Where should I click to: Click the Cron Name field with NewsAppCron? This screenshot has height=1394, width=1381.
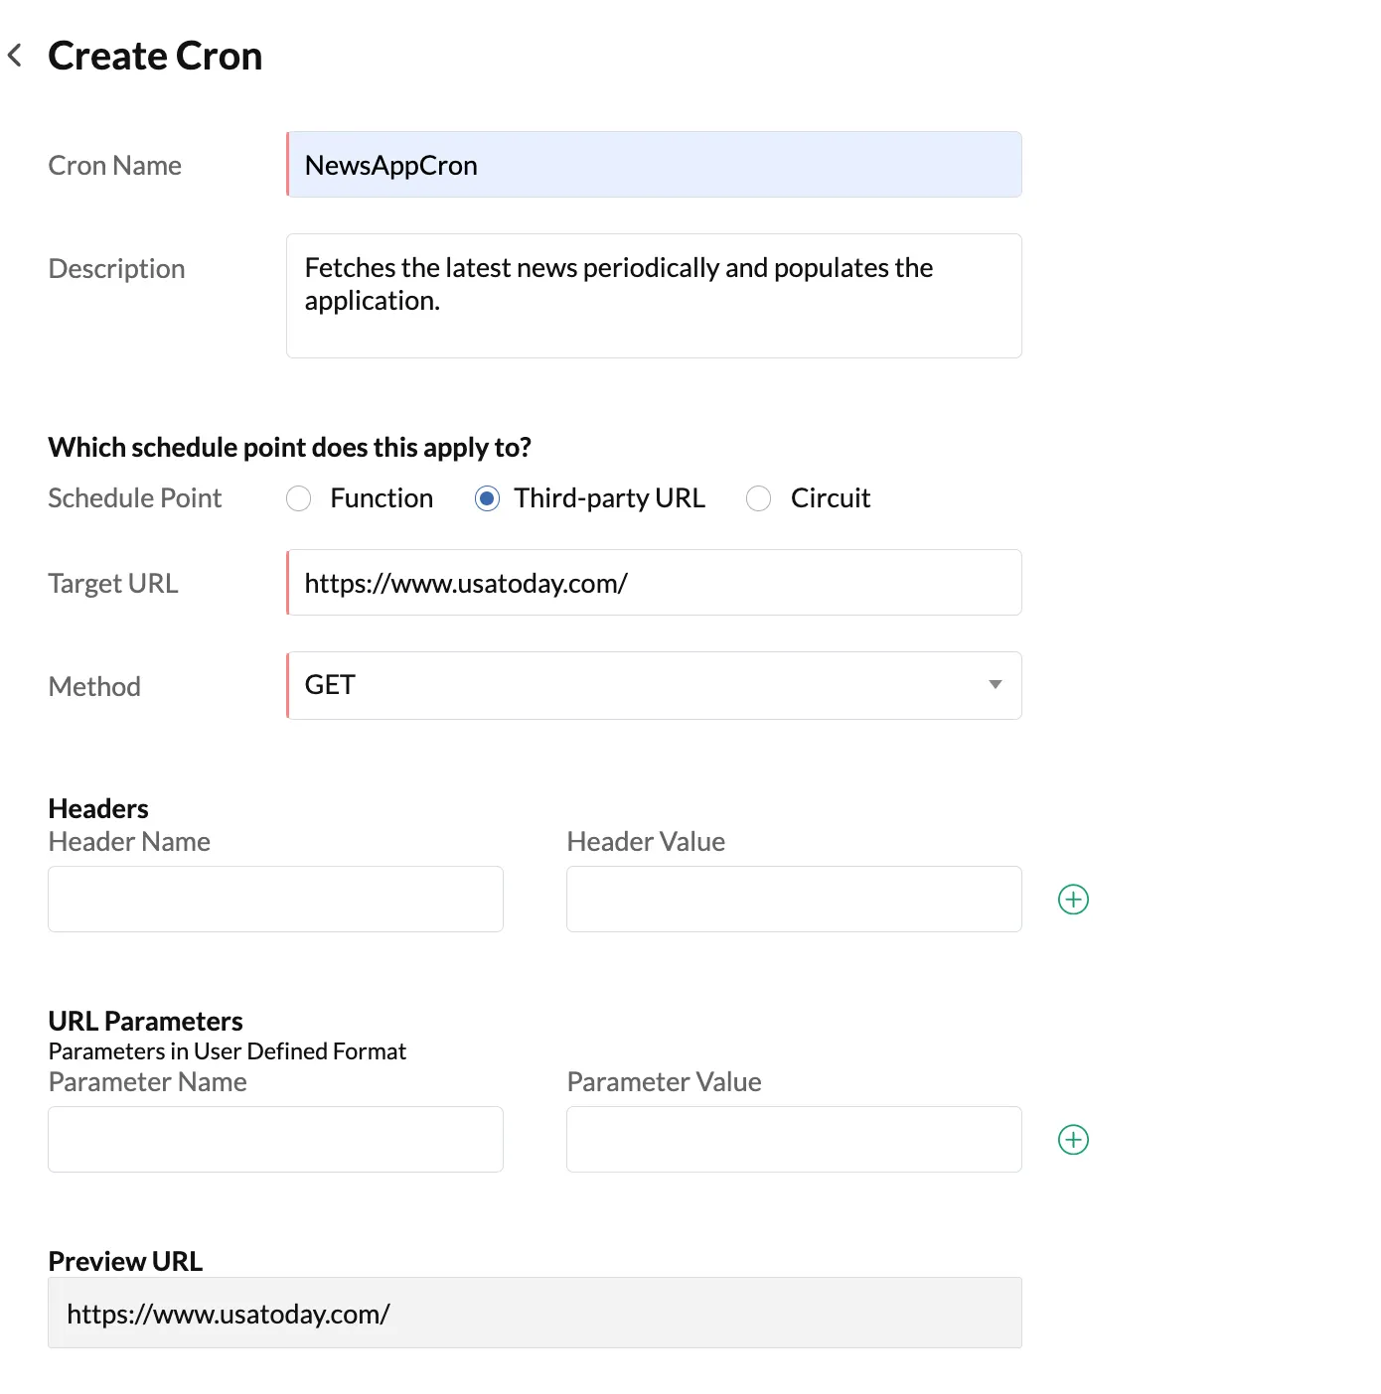[x=654, y=165]
